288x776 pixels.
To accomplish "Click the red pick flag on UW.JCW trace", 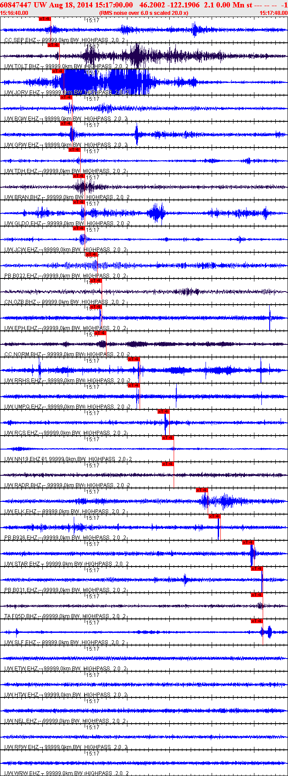I will coord(79,228).
